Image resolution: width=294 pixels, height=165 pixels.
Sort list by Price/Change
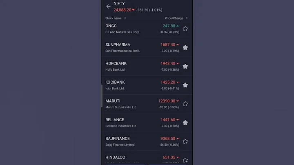click(176, 18)
